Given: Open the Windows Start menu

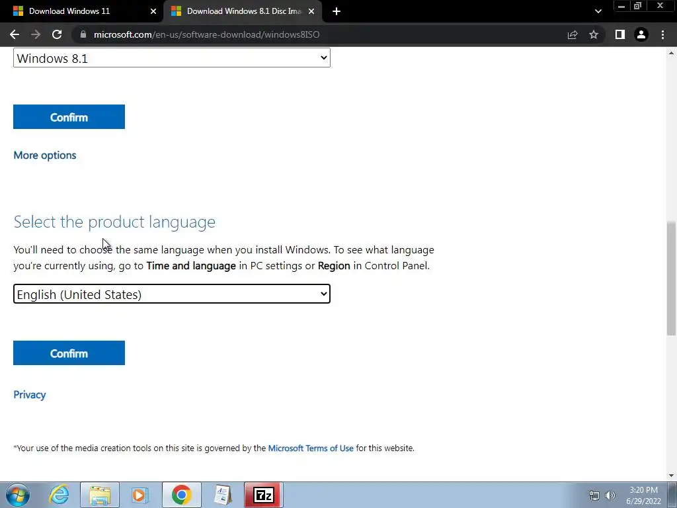Looking at the screenshot, I should (x=18, y=495).
